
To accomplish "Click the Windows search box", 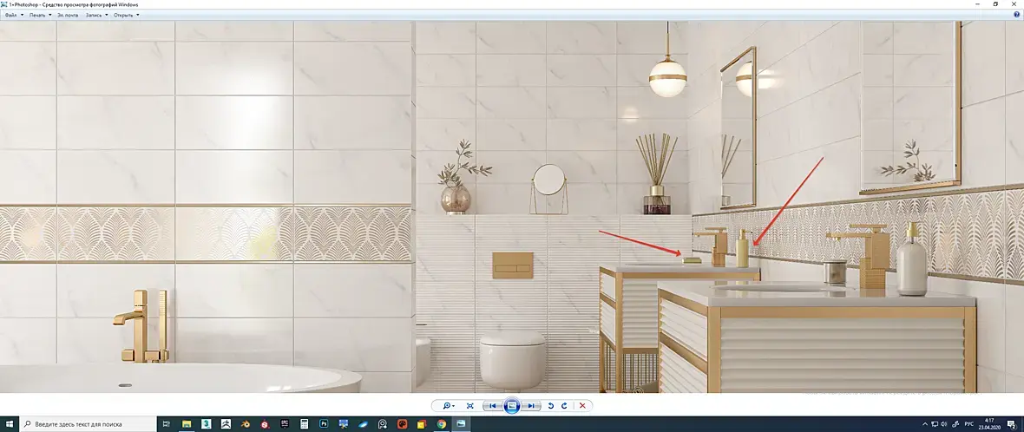I will pos(89,424).
